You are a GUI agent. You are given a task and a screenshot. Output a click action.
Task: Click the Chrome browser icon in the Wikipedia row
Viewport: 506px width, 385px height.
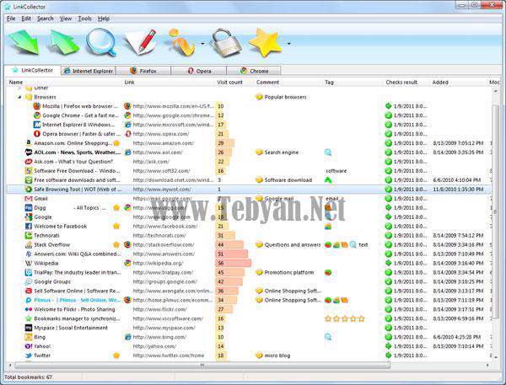(128, 263)
